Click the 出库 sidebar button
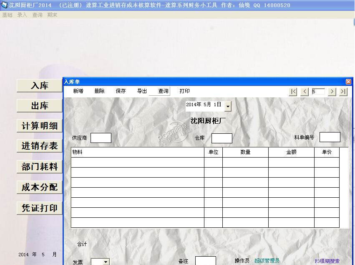355x265 pixels. (x=39, y=106)
